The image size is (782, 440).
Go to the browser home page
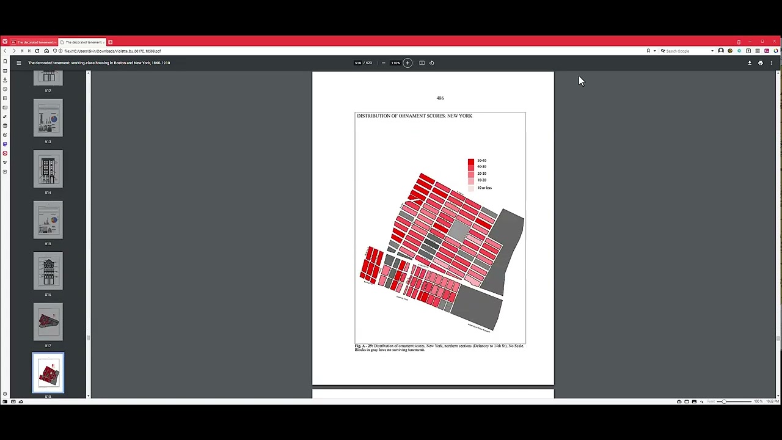(x=46, y=51)
